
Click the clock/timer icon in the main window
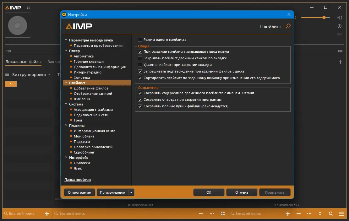coord(340,26)
